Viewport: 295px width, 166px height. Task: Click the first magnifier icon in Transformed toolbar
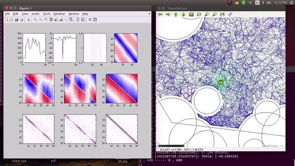pos(207,14)
